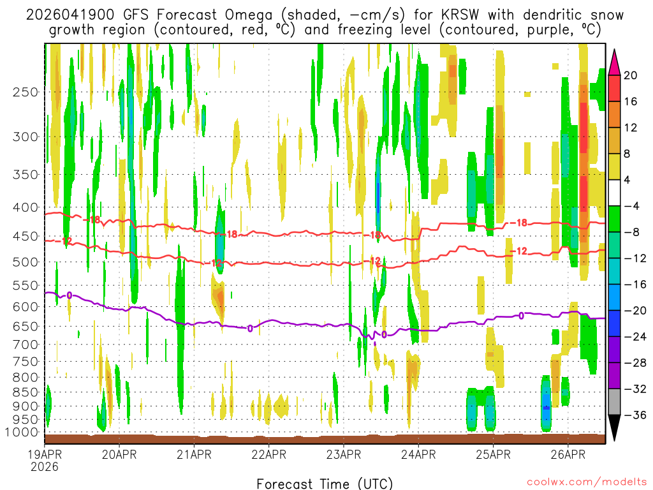Click the 300 pressure level label
Screen dimensions: 653x490
[x=26, y=137]
